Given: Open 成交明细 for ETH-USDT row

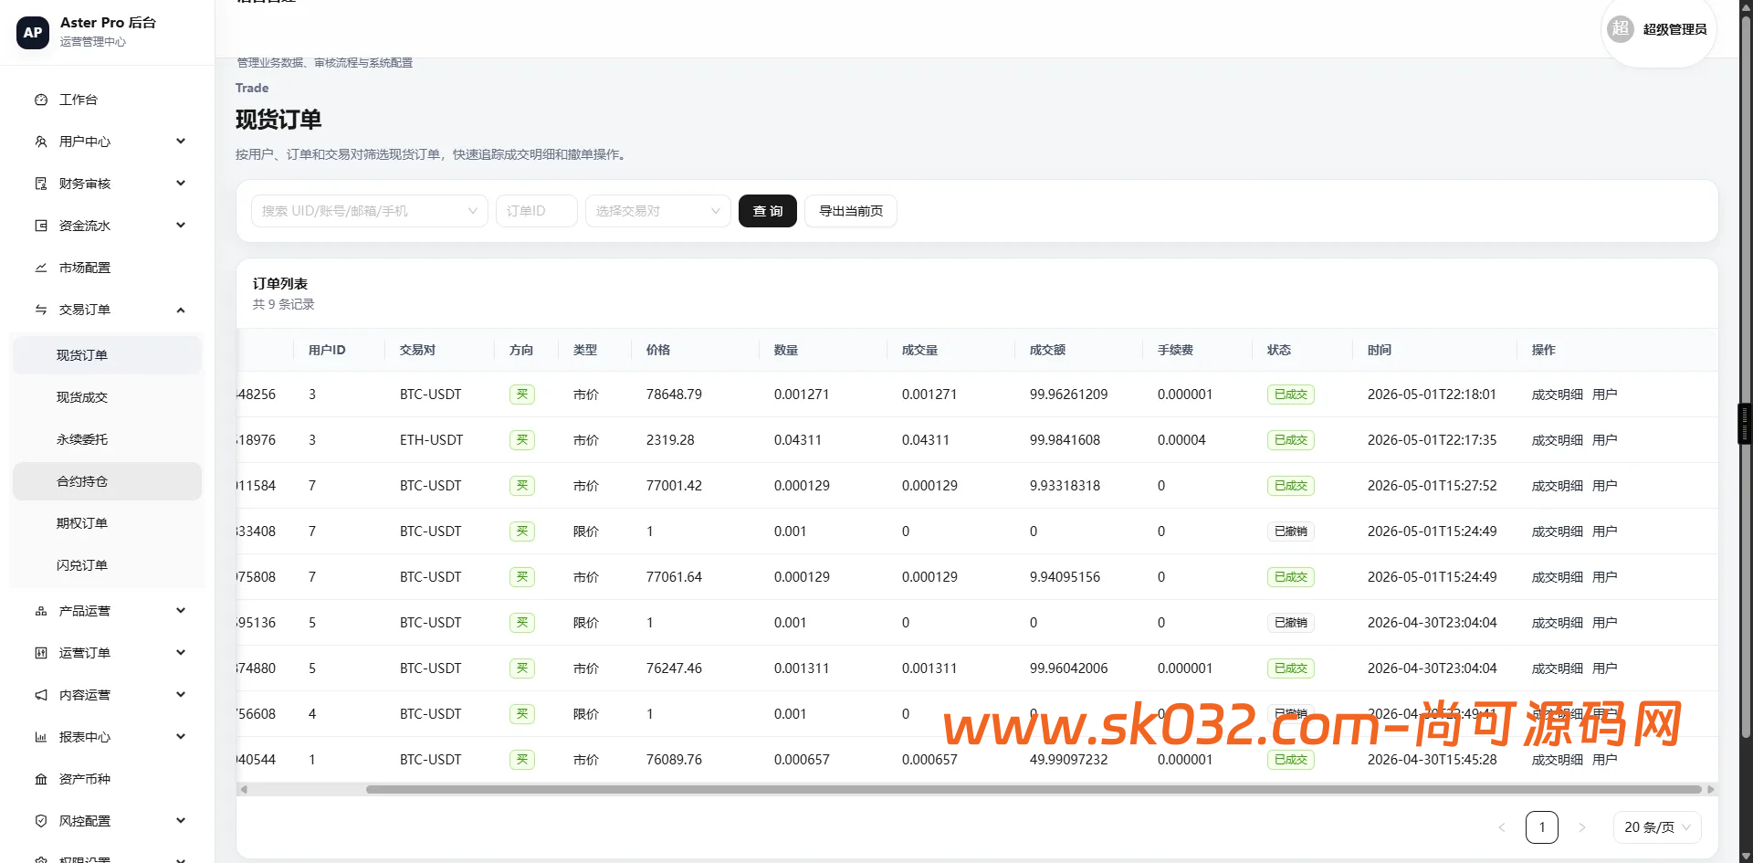Looking at the screenshot, I should (x=1557, y=440).
